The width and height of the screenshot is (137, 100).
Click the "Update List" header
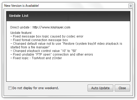[x=19, y=16]
